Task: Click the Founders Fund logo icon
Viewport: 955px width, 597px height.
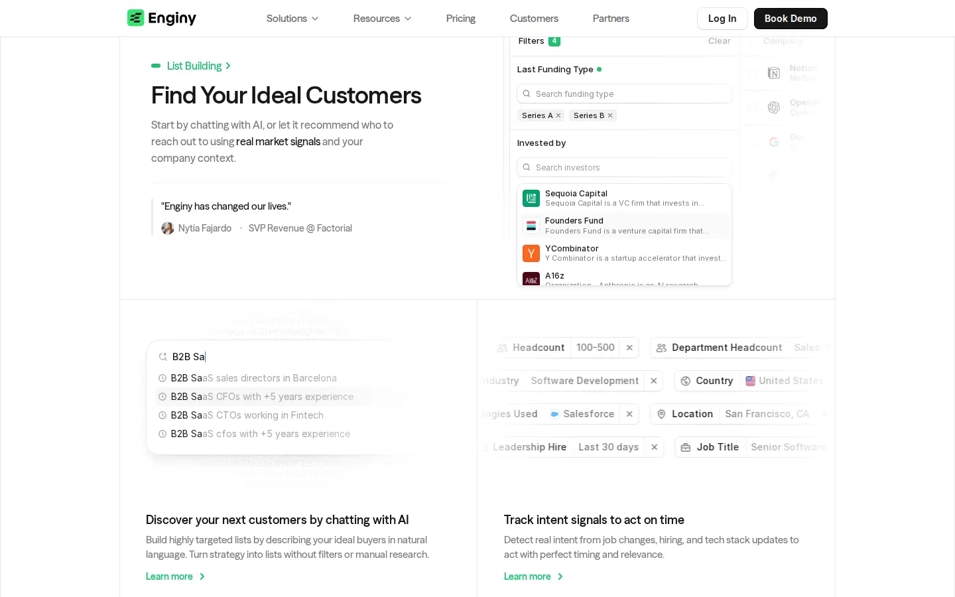Action: point(531,226)
